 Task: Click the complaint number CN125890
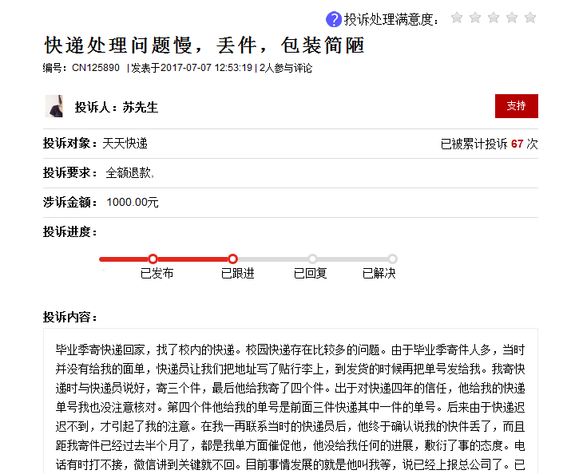(95, 68)
